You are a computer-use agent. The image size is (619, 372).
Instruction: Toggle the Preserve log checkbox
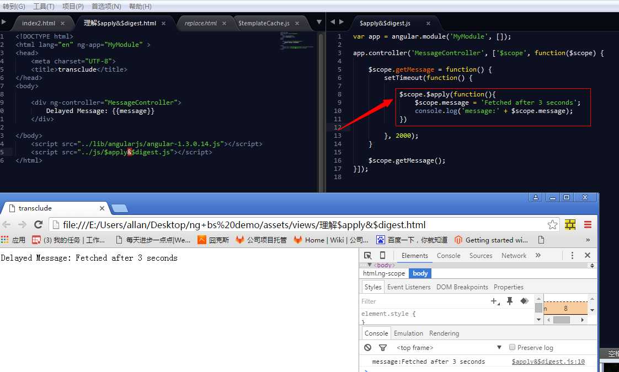(x=512, y=347)
